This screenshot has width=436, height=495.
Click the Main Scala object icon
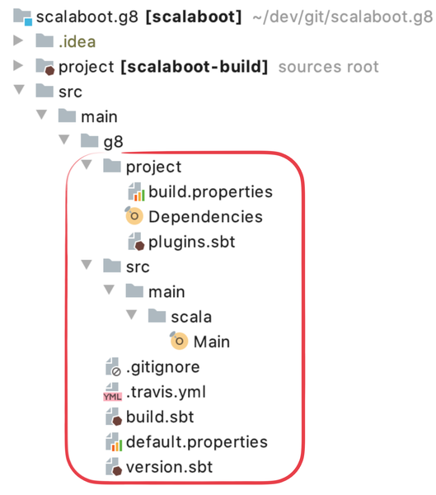point(179,341)
